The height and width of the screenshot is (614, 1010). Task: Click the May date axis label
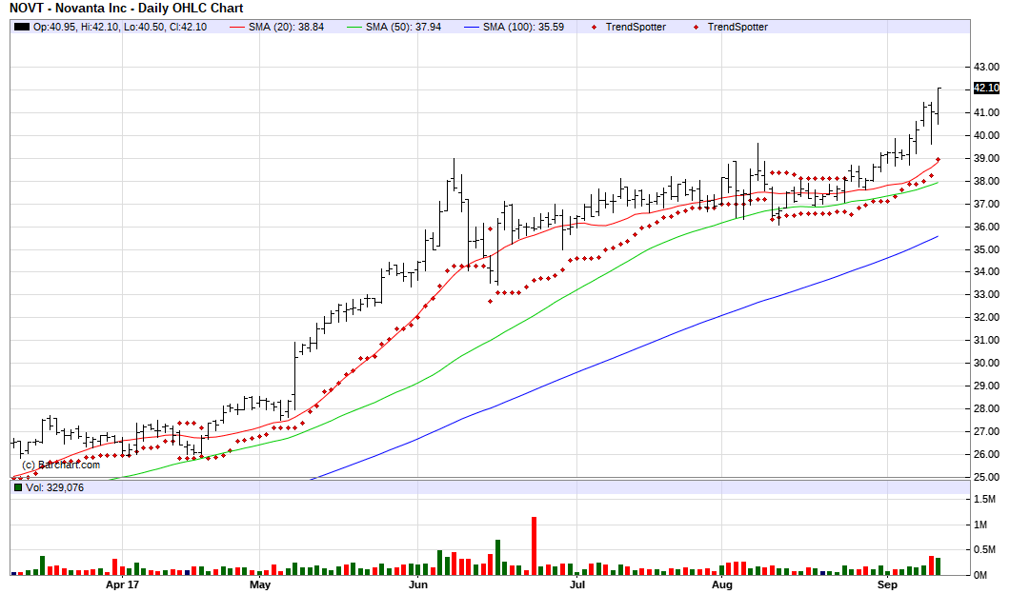click(x=260, y=585)
